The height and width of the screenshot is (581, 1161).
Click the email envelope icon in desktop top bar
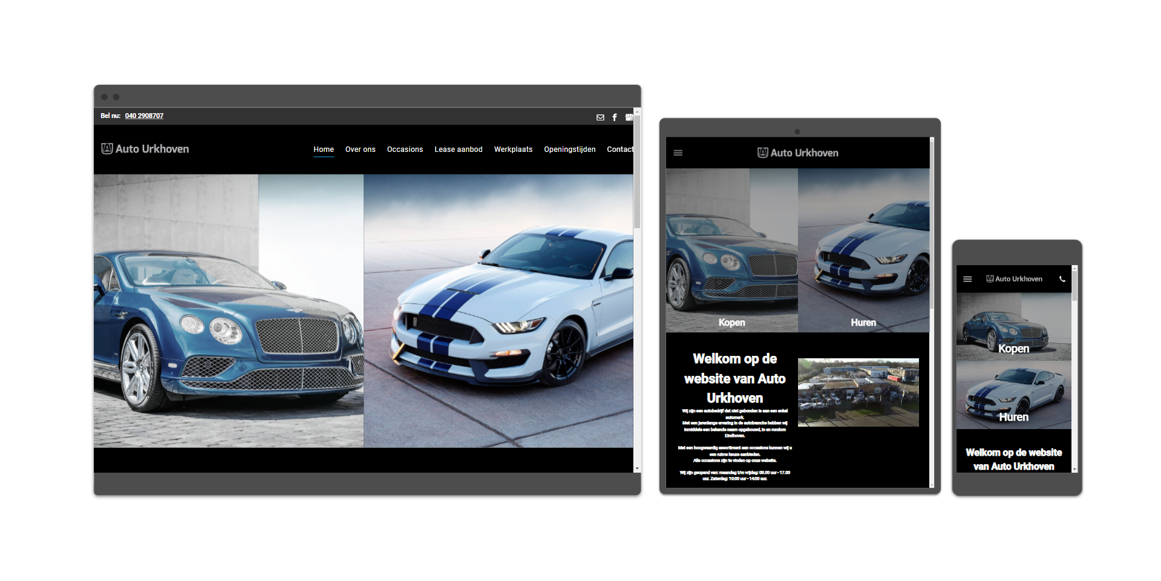pos(600,117)
